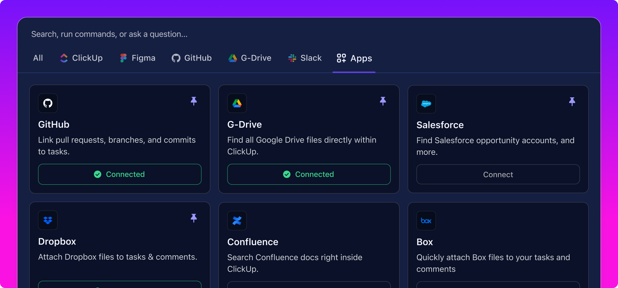Toggle the pin on G-Drive card
The height and width of the screenshot is (288, 618).
[383, 101]
